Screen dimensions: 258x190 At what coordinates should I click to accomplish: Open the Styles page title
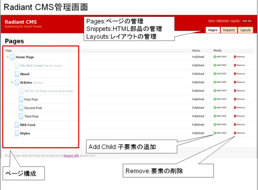(x=25, y=133)
